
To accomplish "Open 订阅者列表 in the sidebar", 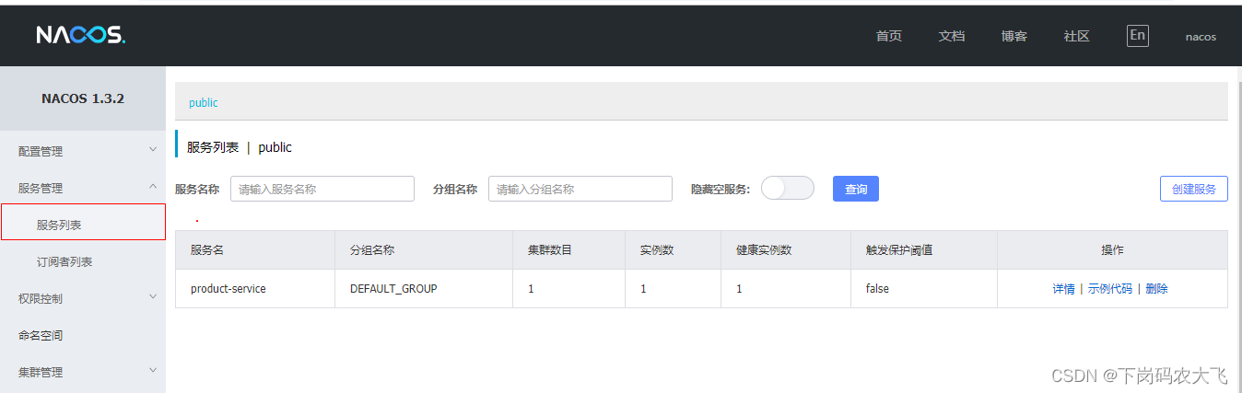I will click(64, 261).
